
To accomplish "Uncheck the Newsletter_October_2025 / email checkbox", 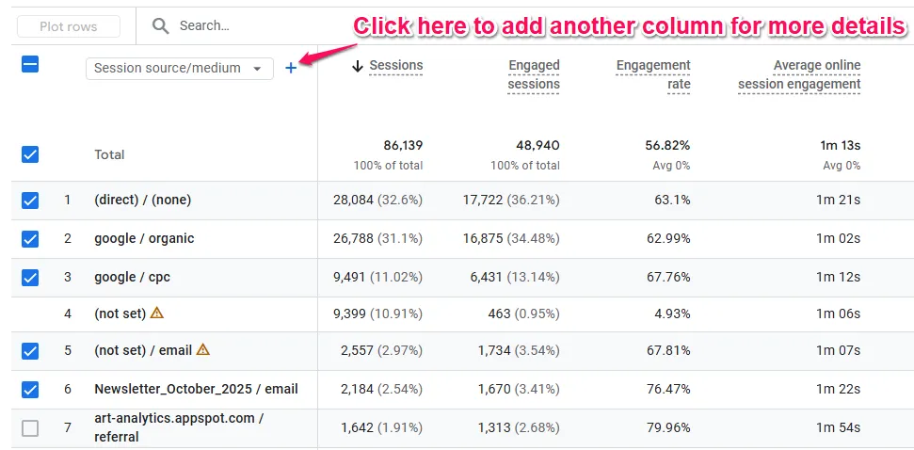I will click(30, 389).
